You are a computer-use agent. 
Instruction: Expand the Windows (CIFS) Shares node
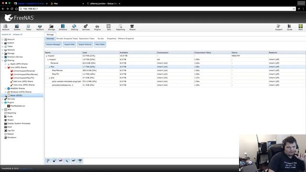[5, 92]
